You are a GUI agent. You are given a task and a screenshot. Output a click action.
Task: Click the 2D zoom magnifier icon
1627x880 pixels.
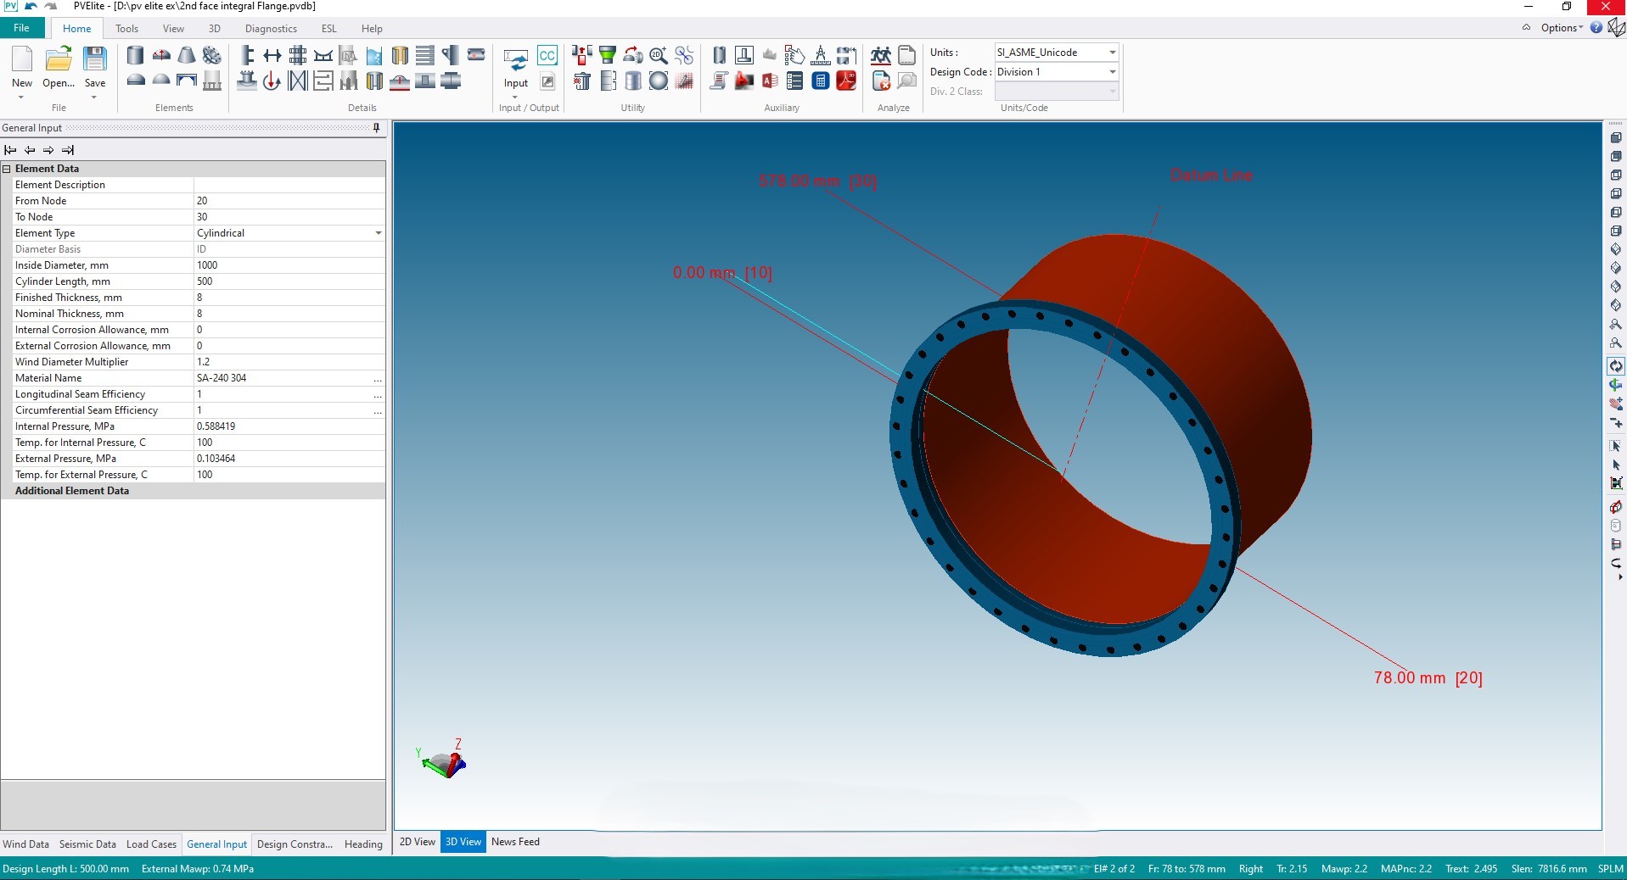click(x=658, y=56)
